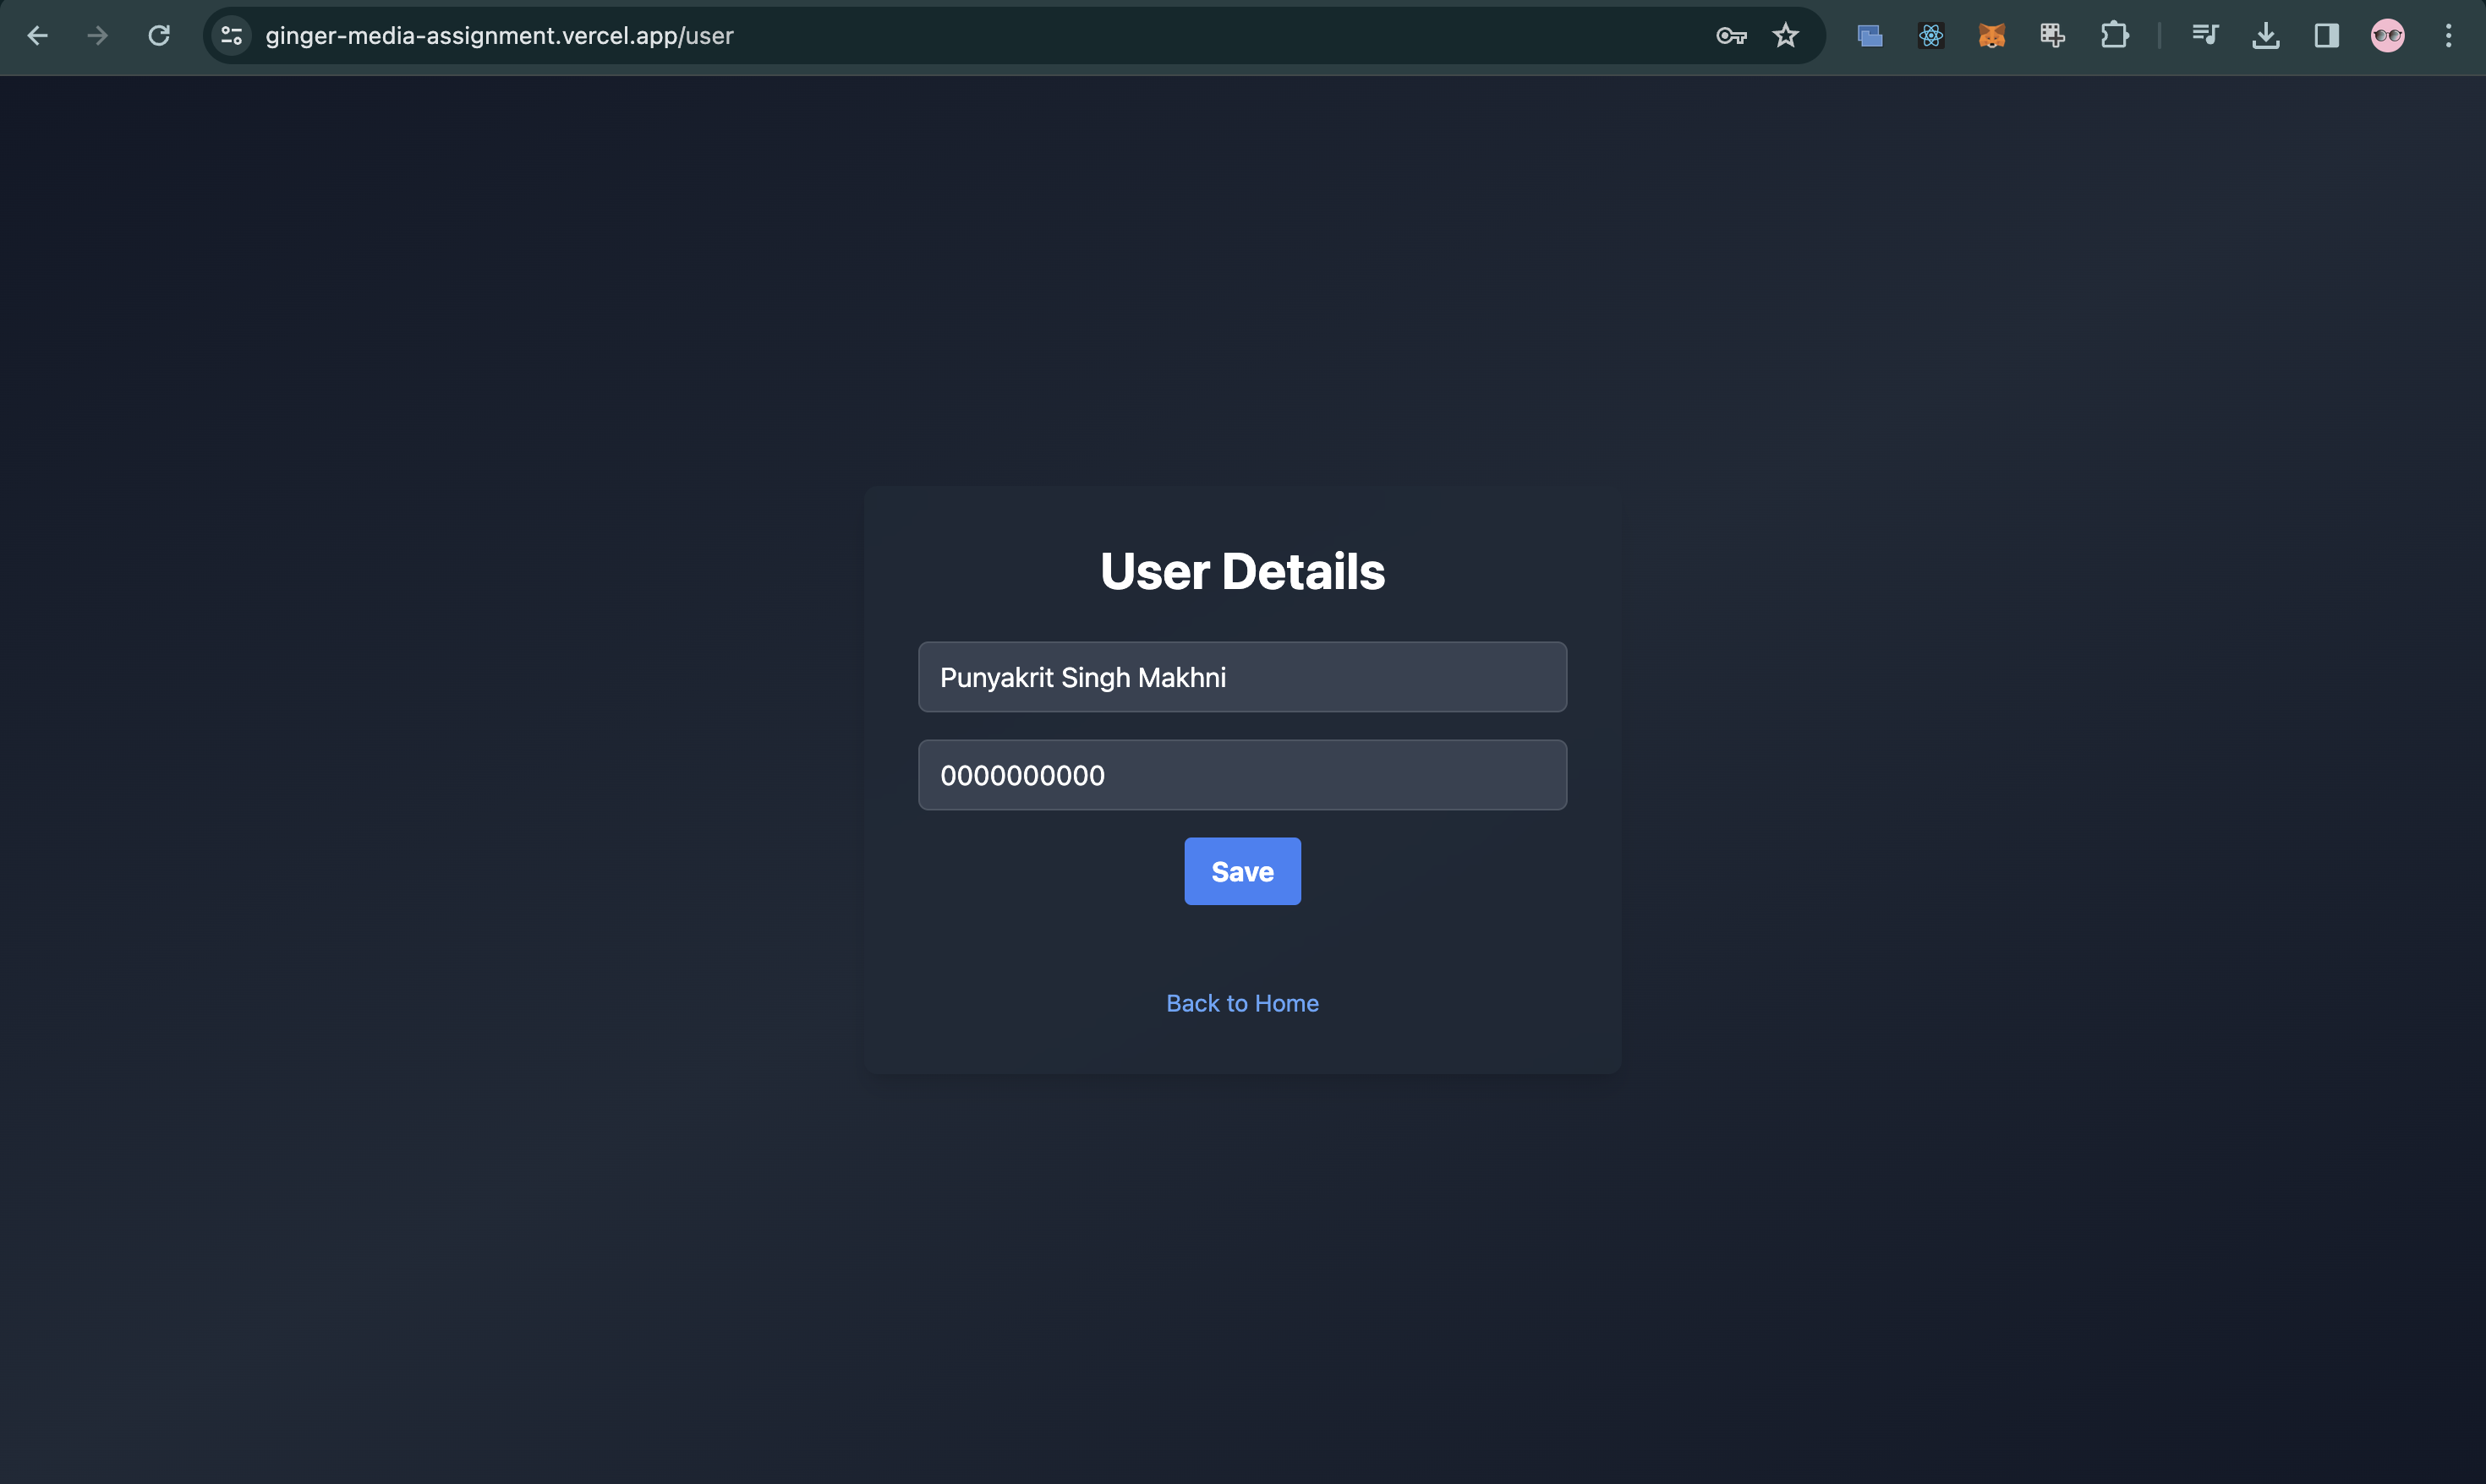Reload the current page
The width and height of the screenshot is (2486, 1484).
159,36
